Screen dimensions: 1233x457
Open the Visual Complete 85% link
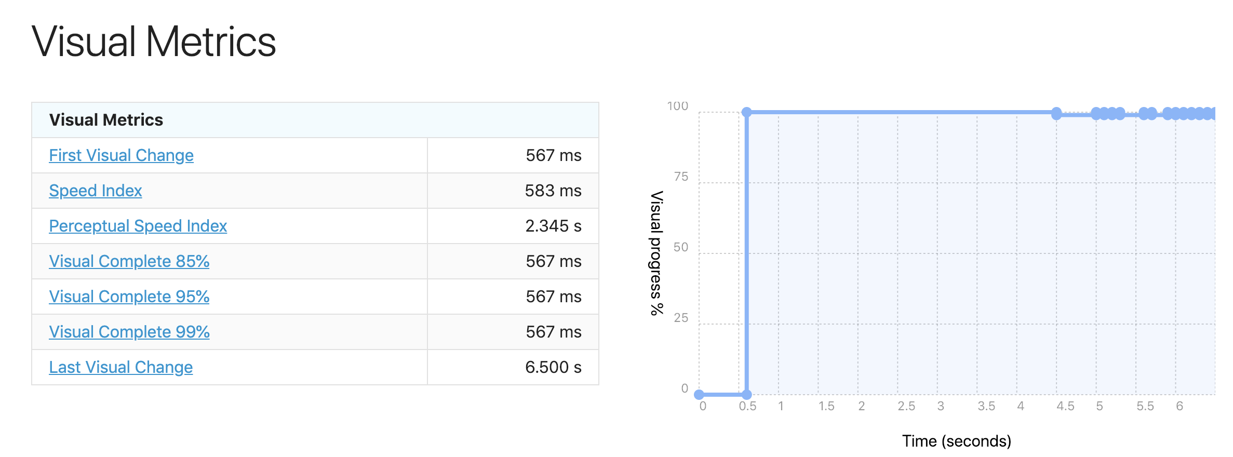tap(129, 261)
